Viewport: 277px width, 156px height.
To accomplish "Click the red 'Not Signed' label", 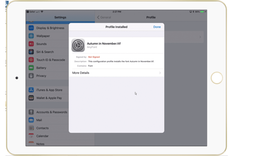I will pos(94,57).
